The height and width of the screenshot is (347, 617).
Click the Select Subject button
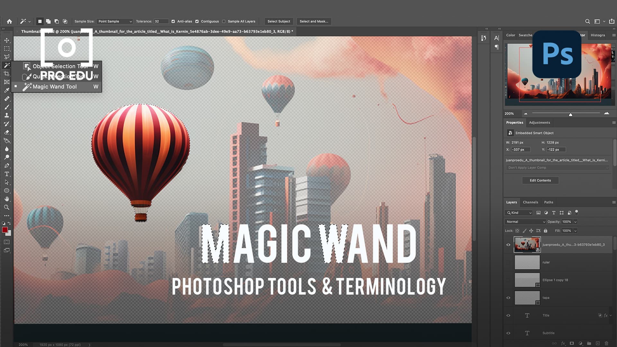click(278, 21)
